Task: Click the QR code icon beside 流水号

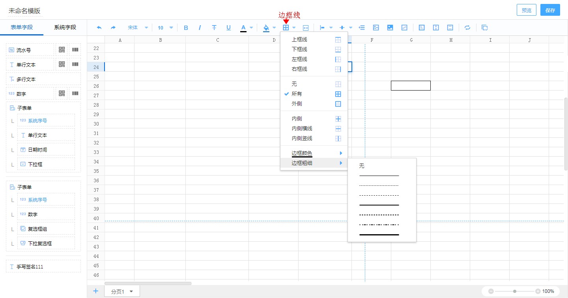Action: pyautogui.click(x=62, y=50)
